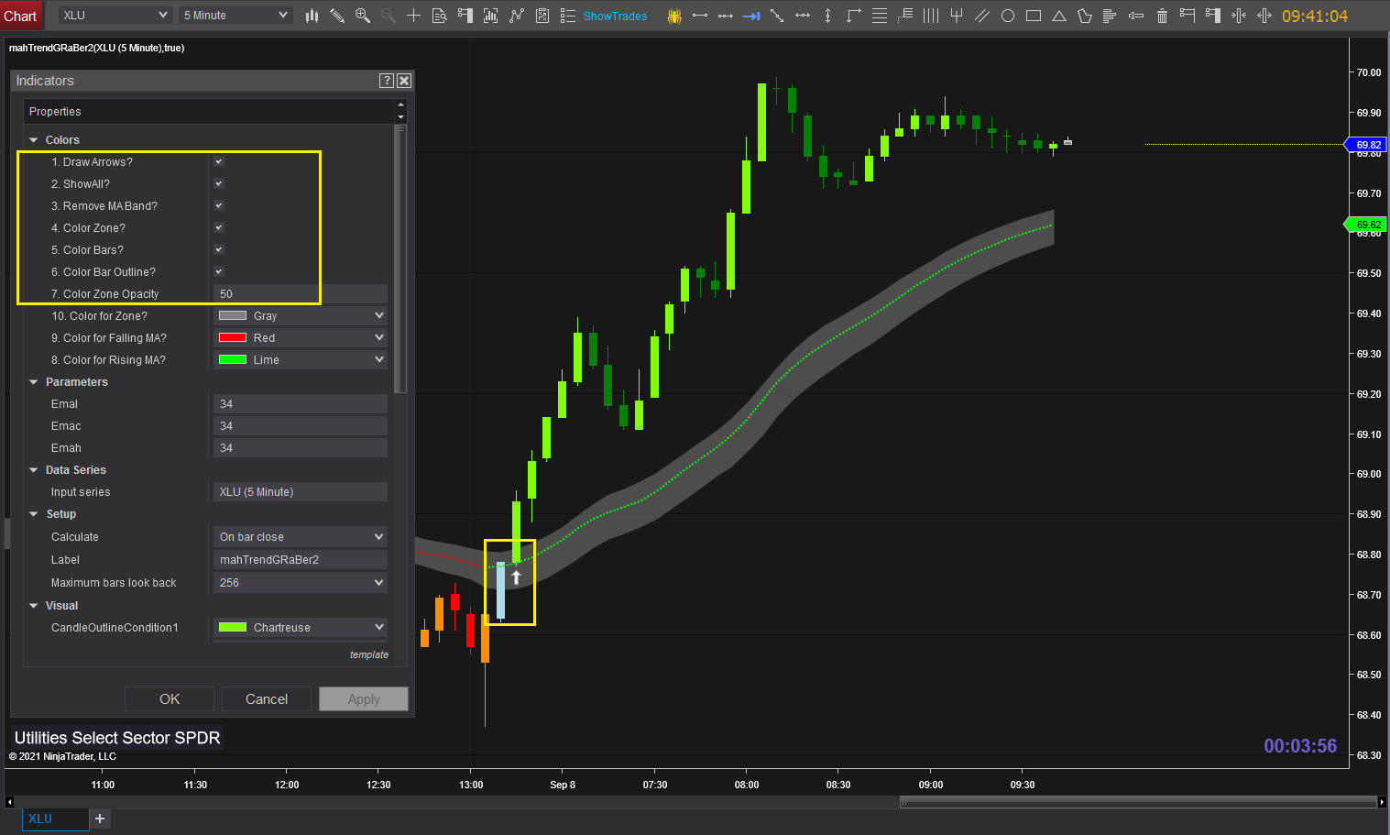Click the Lime rising MA swatch
Screen dimensions: 1390x835
[x=233, y=360]
